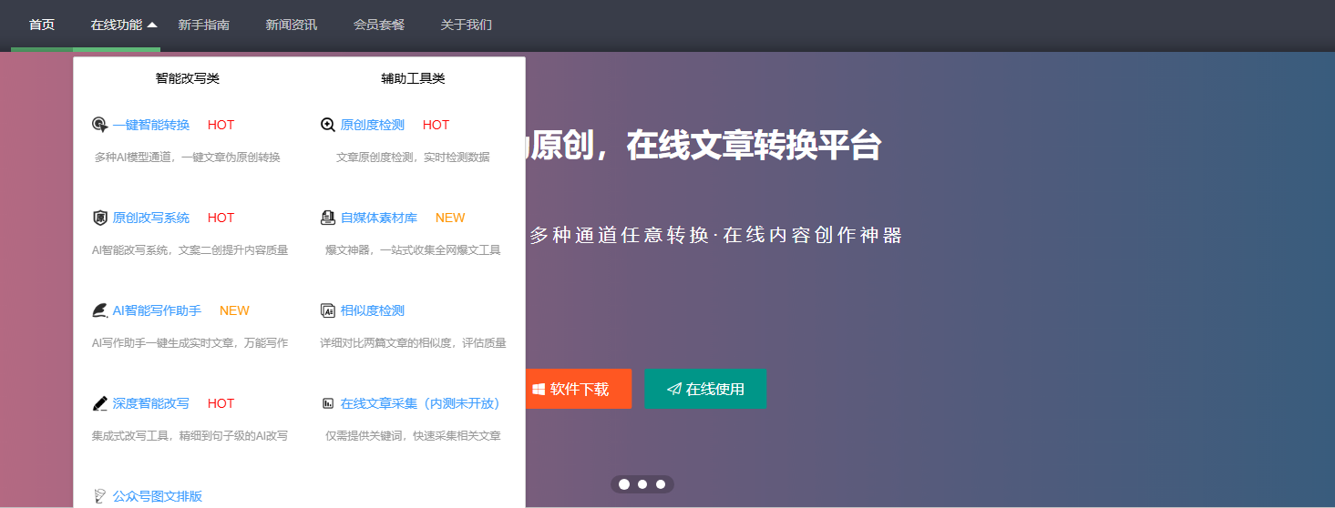Click the icon beside 一键智能转换
Screen dimensions: 1335x508
100,125
